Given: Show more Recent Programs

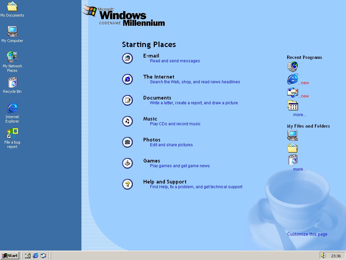Looking at the screenshot, I should pos(300,115).
